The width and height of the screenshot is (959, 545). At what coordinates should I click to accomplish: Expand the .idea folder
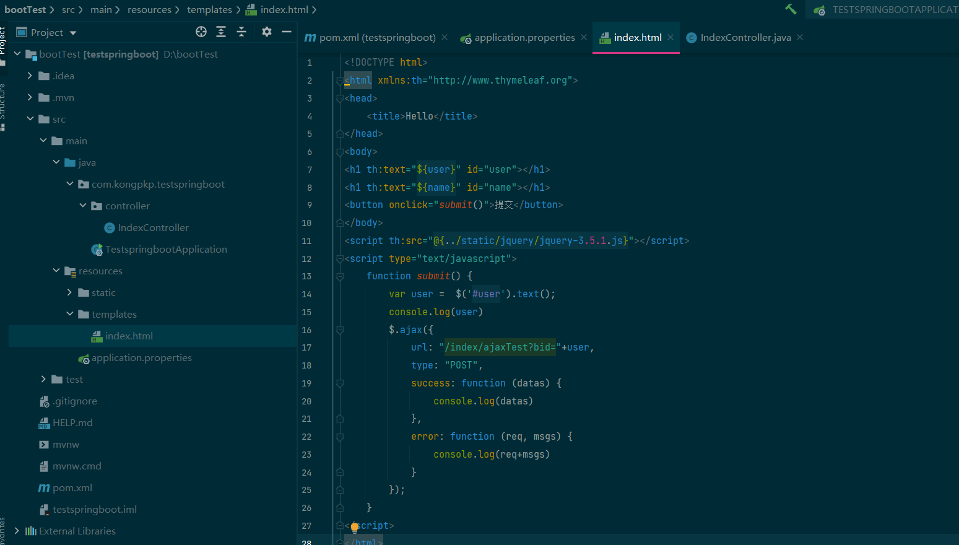30,76
